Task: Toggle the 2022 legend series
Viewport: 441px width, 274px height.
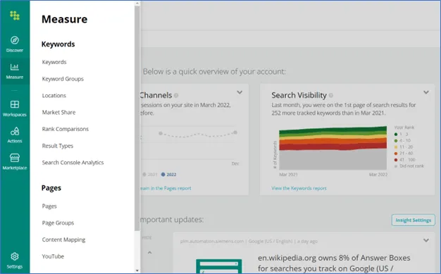Action: (x=169, y=175)
